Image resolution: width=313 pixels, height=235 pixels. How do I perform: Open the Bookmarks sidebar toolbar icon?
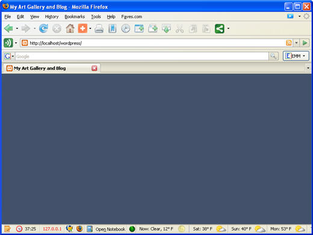pyautogui.click(x=113, y=28)
